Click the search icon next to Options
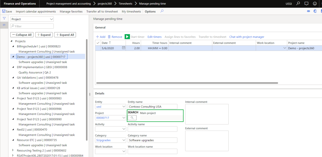Image resolution: width=322 pixels, height=157 pixels. point(162,11)
